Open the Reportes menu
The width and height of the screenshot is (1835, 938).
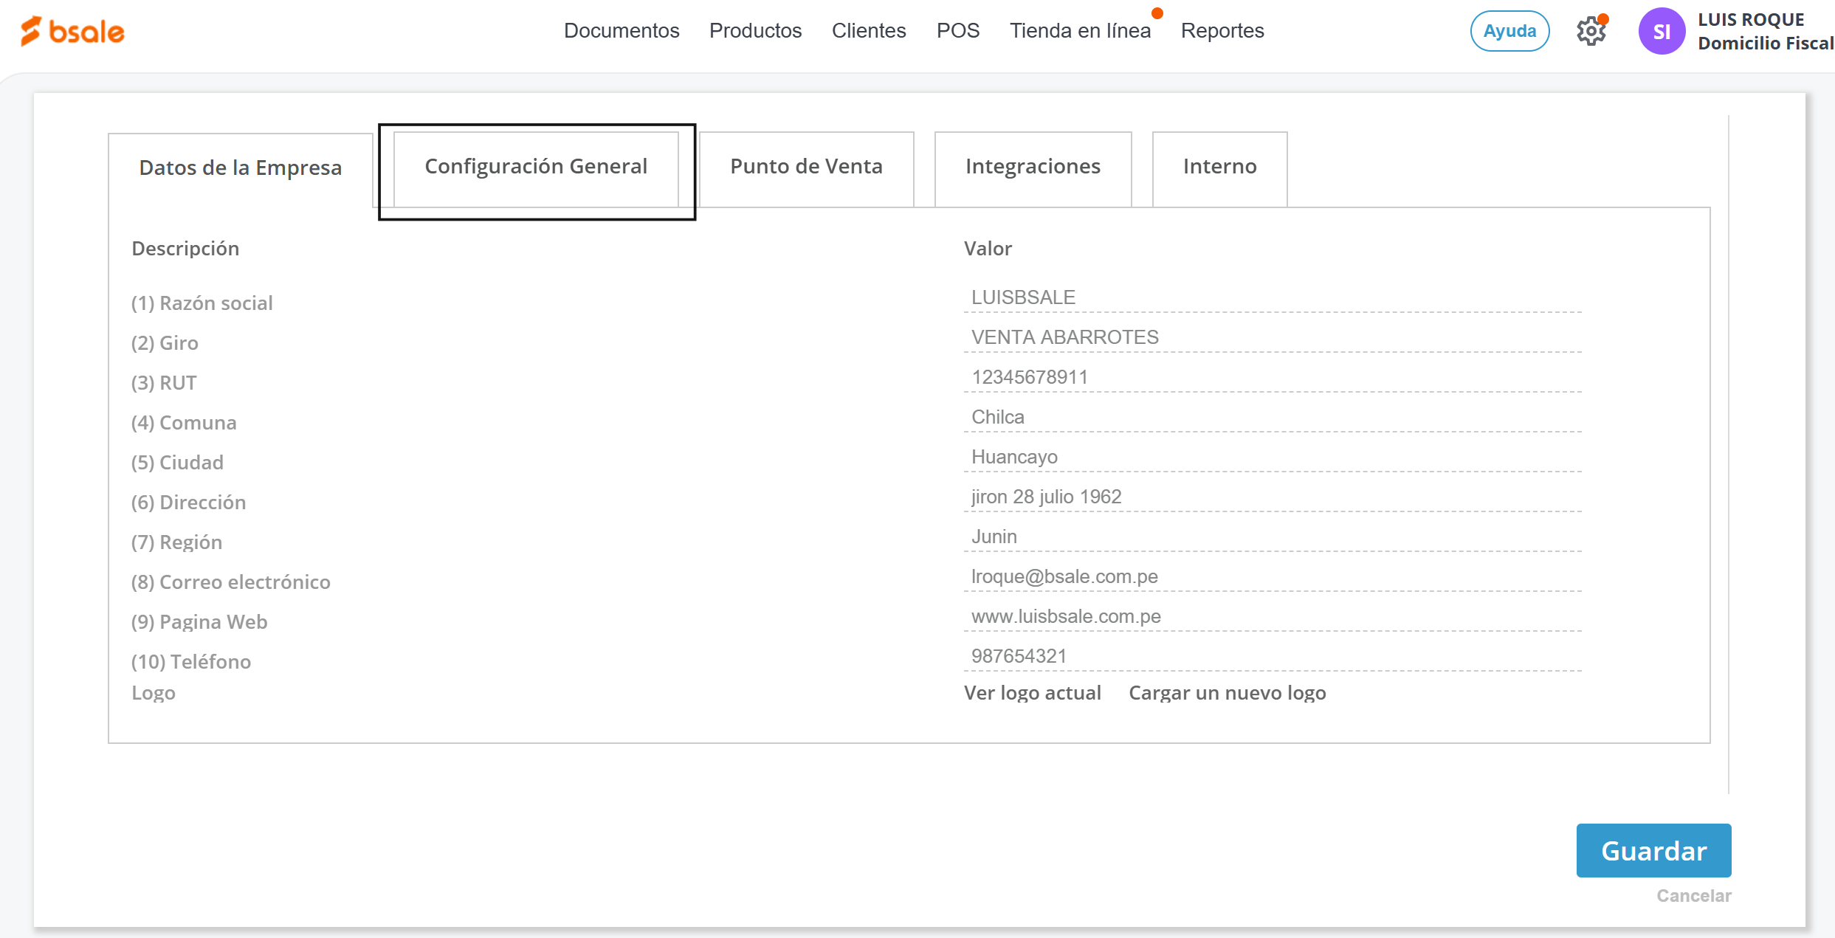tap(1222, 31)
